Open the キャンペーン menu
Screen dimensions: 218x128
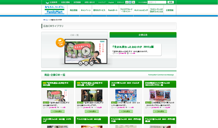86,10
